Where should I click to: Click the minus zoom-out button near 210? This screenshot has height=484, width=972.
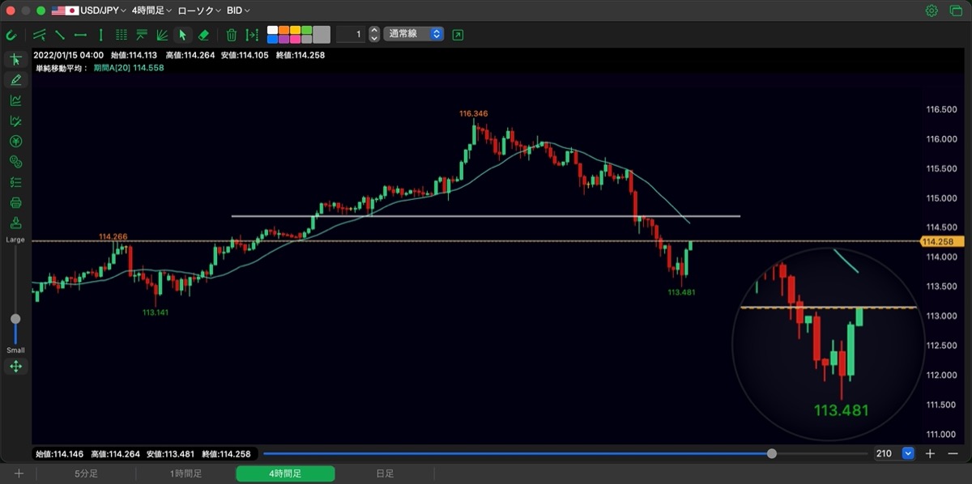(953, 454)
